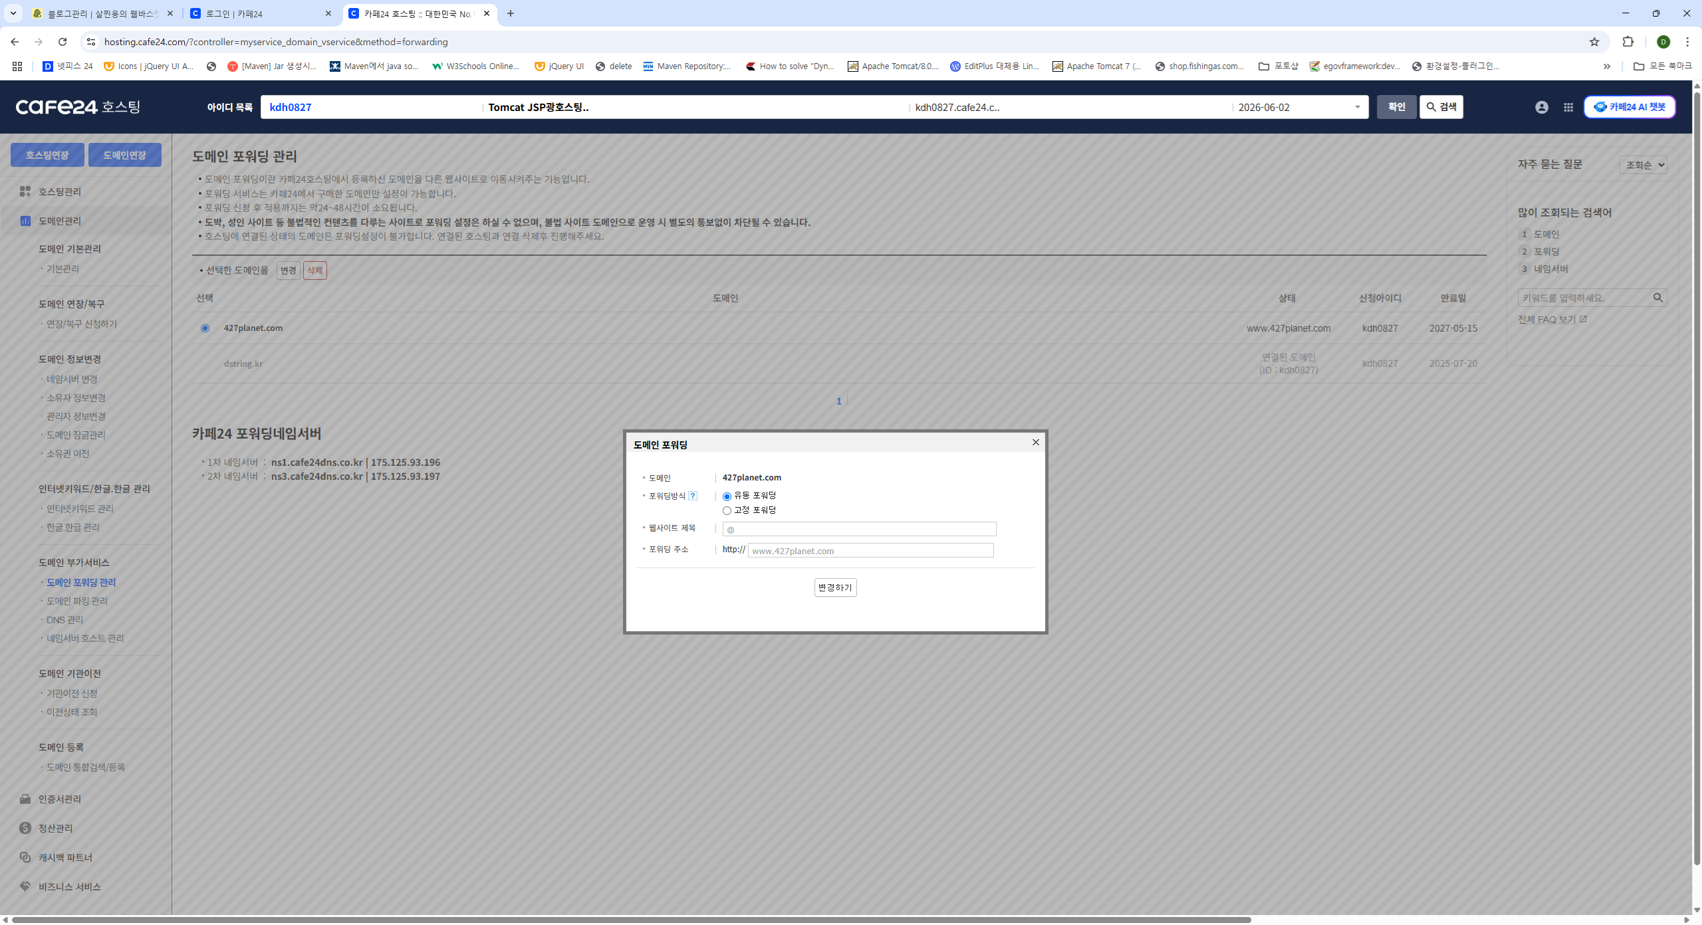The height and width of the screenshot is (925, 1702).
Task: Open the 카페24 AI 챗봇 button
Action: click(1629, 107)
